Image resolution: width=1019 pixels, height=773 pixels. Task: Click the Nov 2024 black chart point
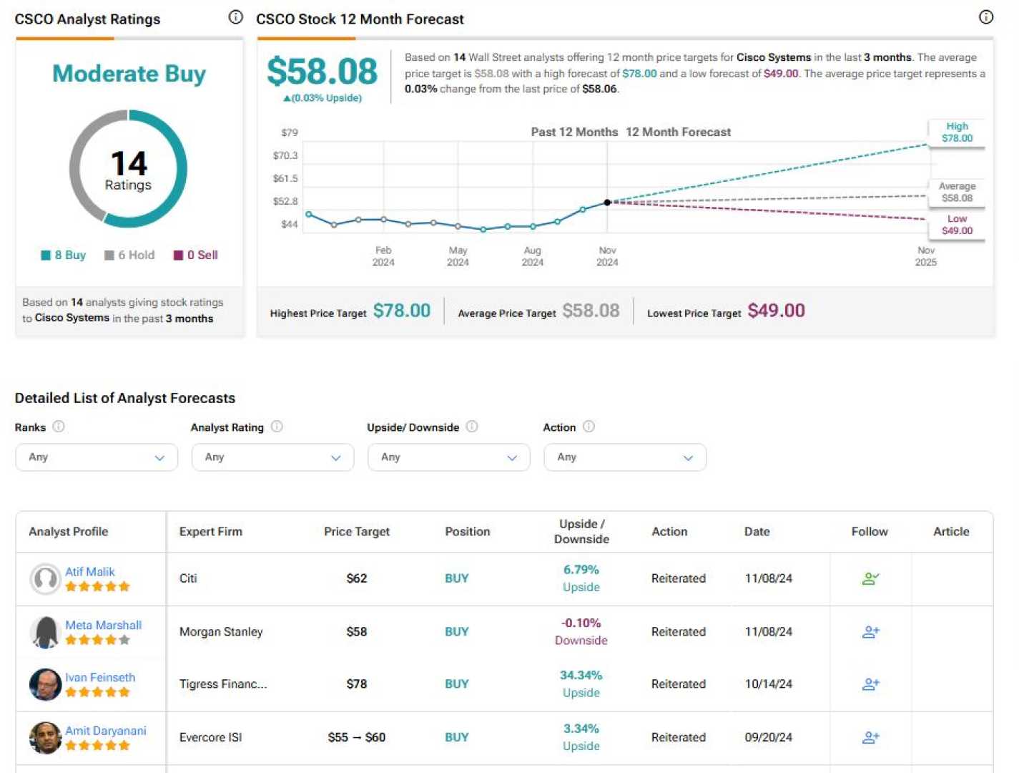(607, 203)
